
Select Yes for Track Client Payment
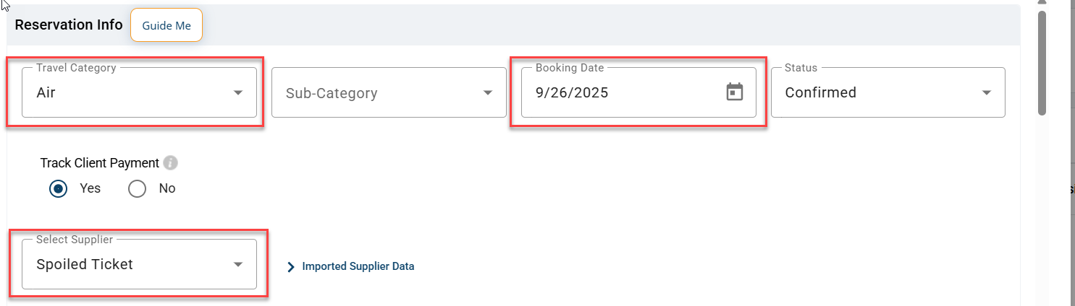point(59,188)
